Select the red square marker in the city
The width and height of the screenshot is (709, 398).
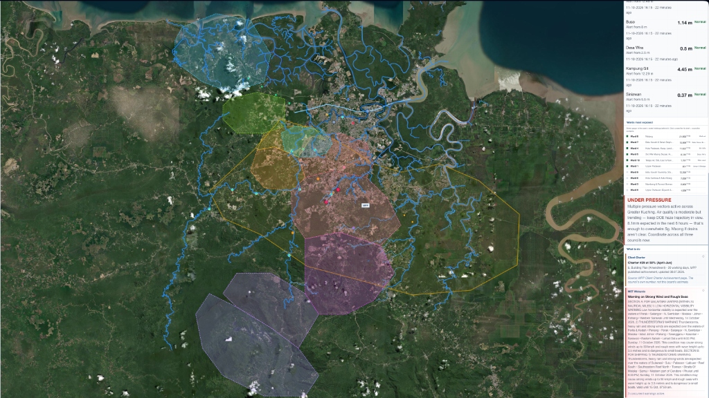coord(353,123)
